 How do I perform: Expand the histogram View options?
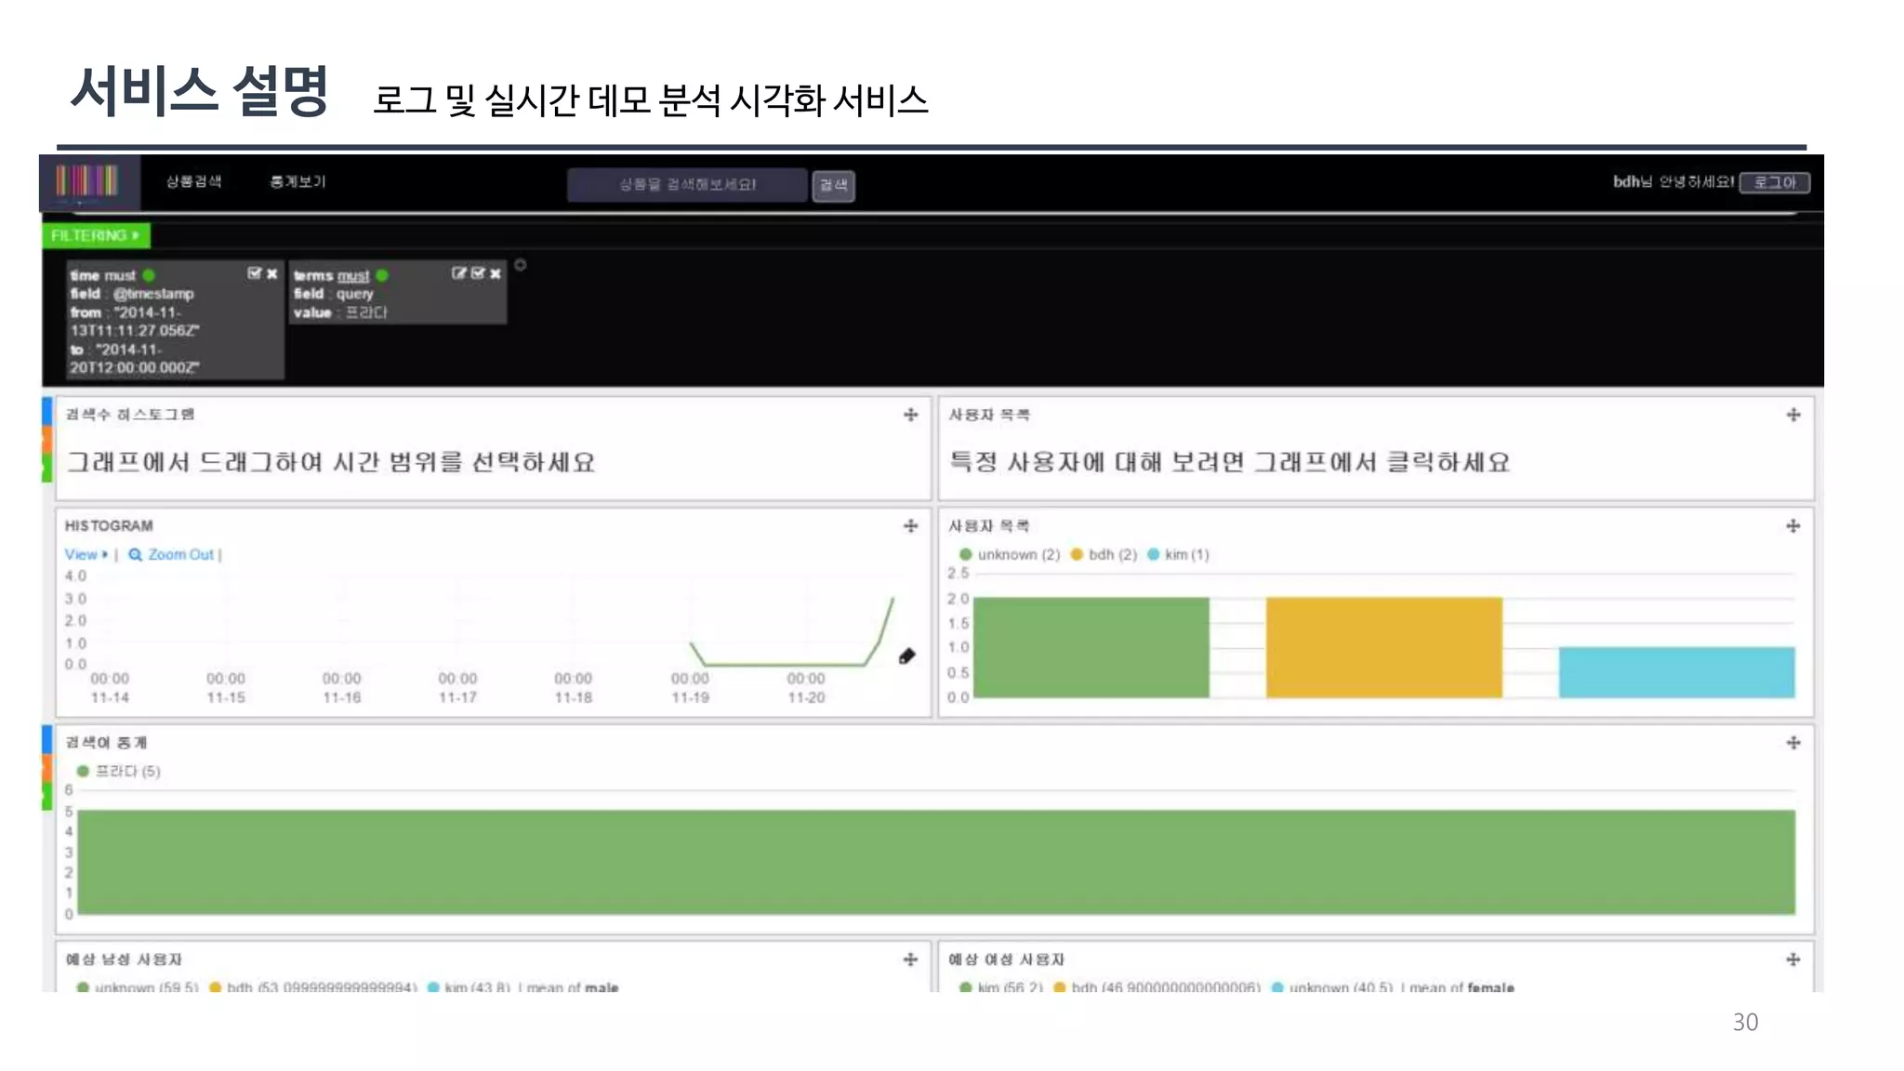pyautogui.click(x=86, y=554)
